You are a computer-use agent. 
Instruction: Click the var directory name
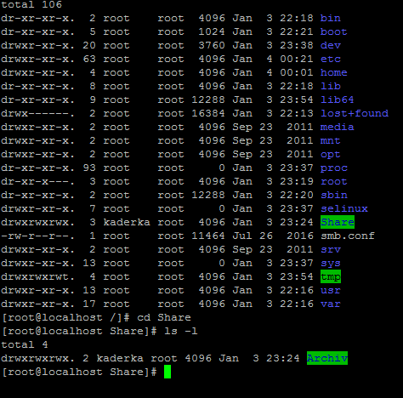pyautogui.click(x=331, y=304)
